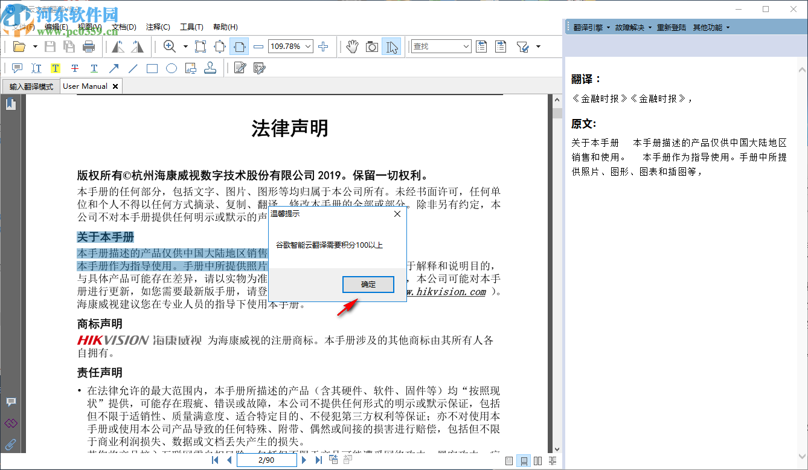Toggle the text Select tool
This screenshot has width=808, height=470.
(x=391, y=47)
